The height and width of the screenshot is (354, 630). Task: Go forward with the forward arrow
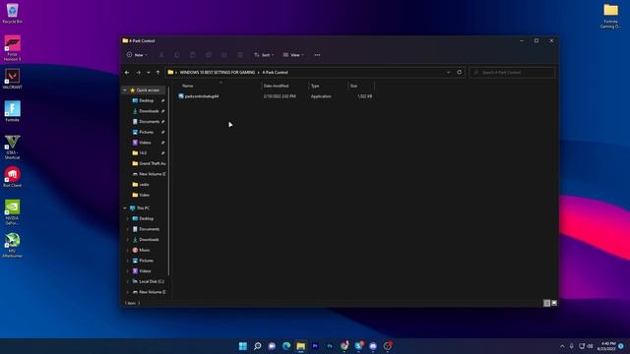(x=138, y=73)
